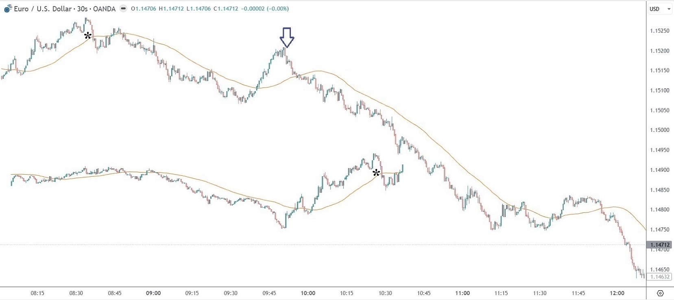Click the 10:15 time axis label

pos(347,293)
